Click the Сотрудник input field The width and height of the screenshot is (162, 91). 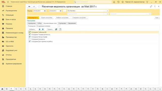point(128,14)
